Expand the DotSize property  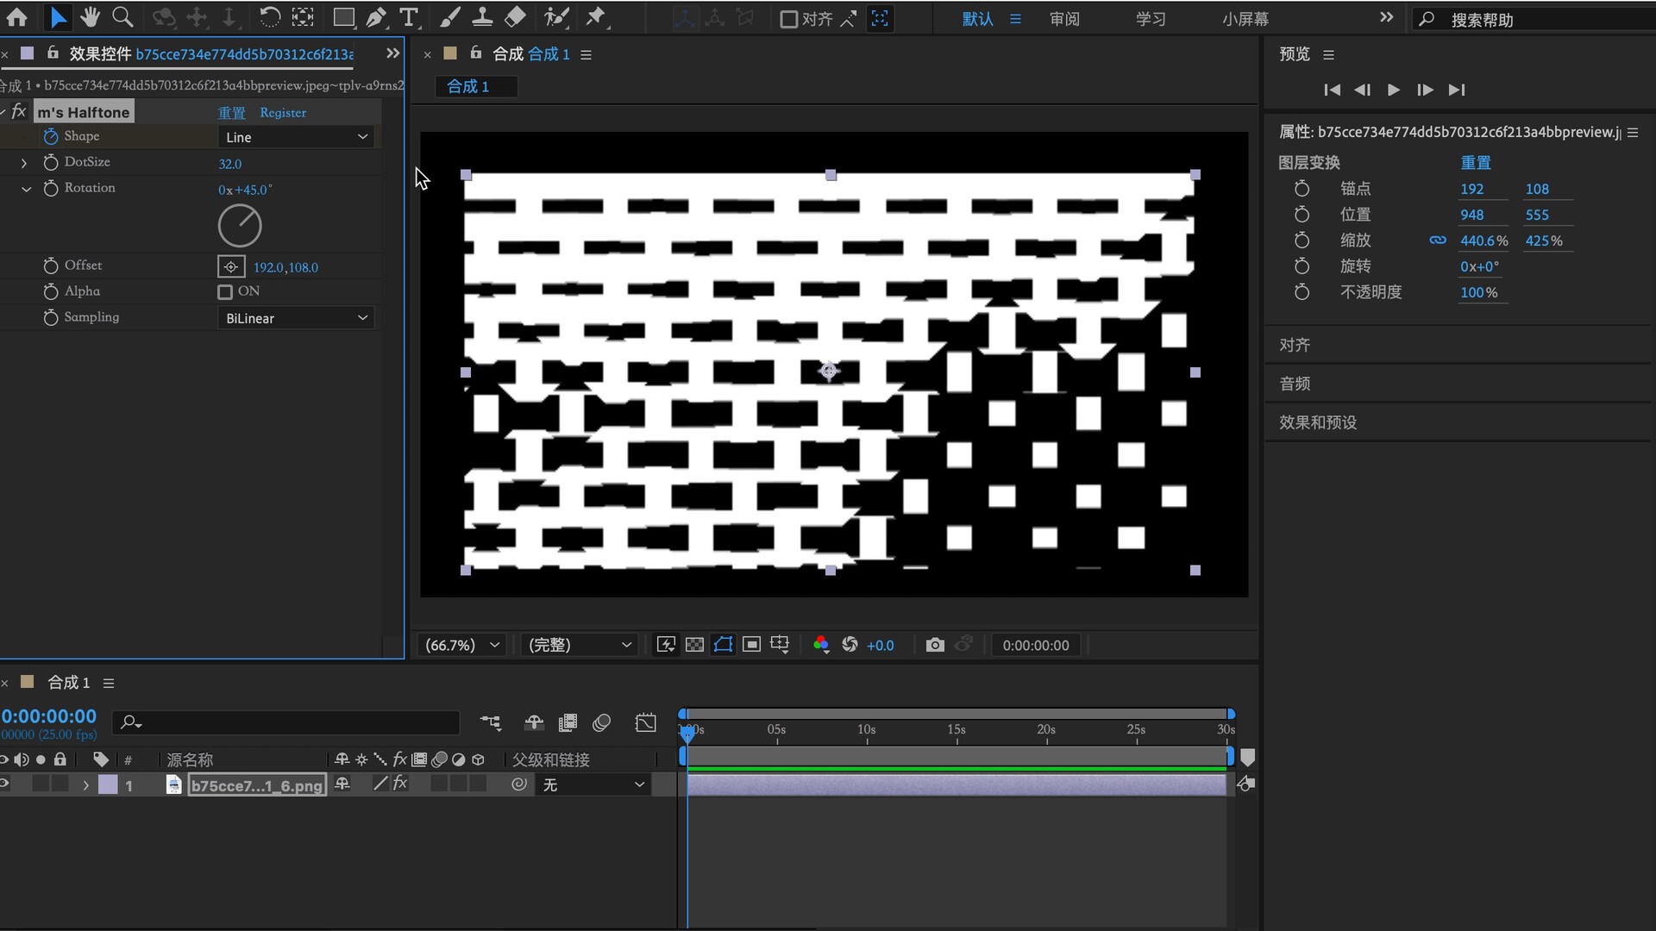[x=24, y=163]
